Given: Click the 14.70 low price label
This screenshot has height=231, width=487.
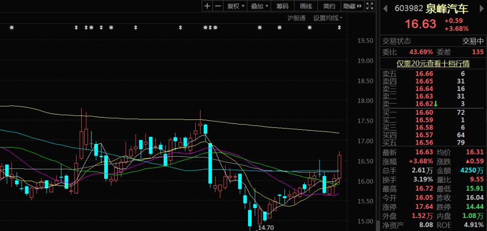Looking at the screenshot, I should [x=266, y=227].
